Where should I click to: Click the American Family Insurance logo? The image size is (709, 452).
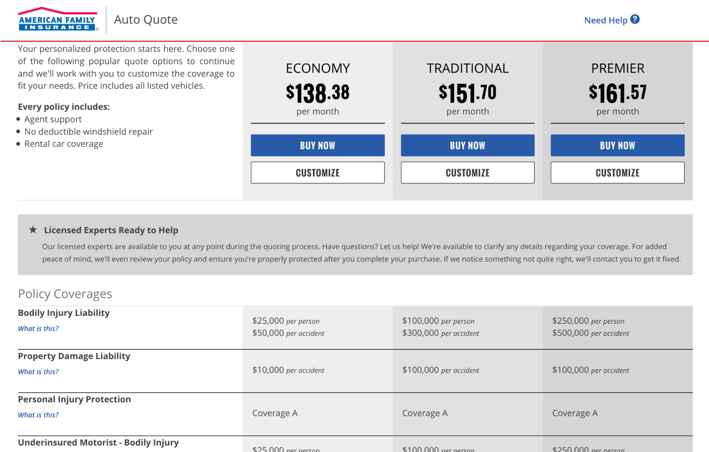tap(58, 19)
